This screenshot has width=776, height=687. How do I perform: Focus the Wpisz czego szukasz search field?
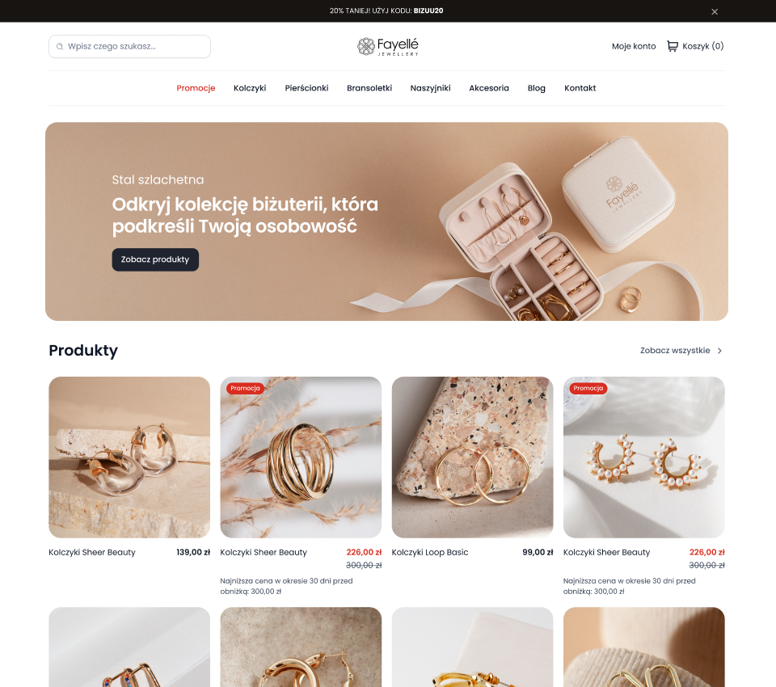[129, 47]
